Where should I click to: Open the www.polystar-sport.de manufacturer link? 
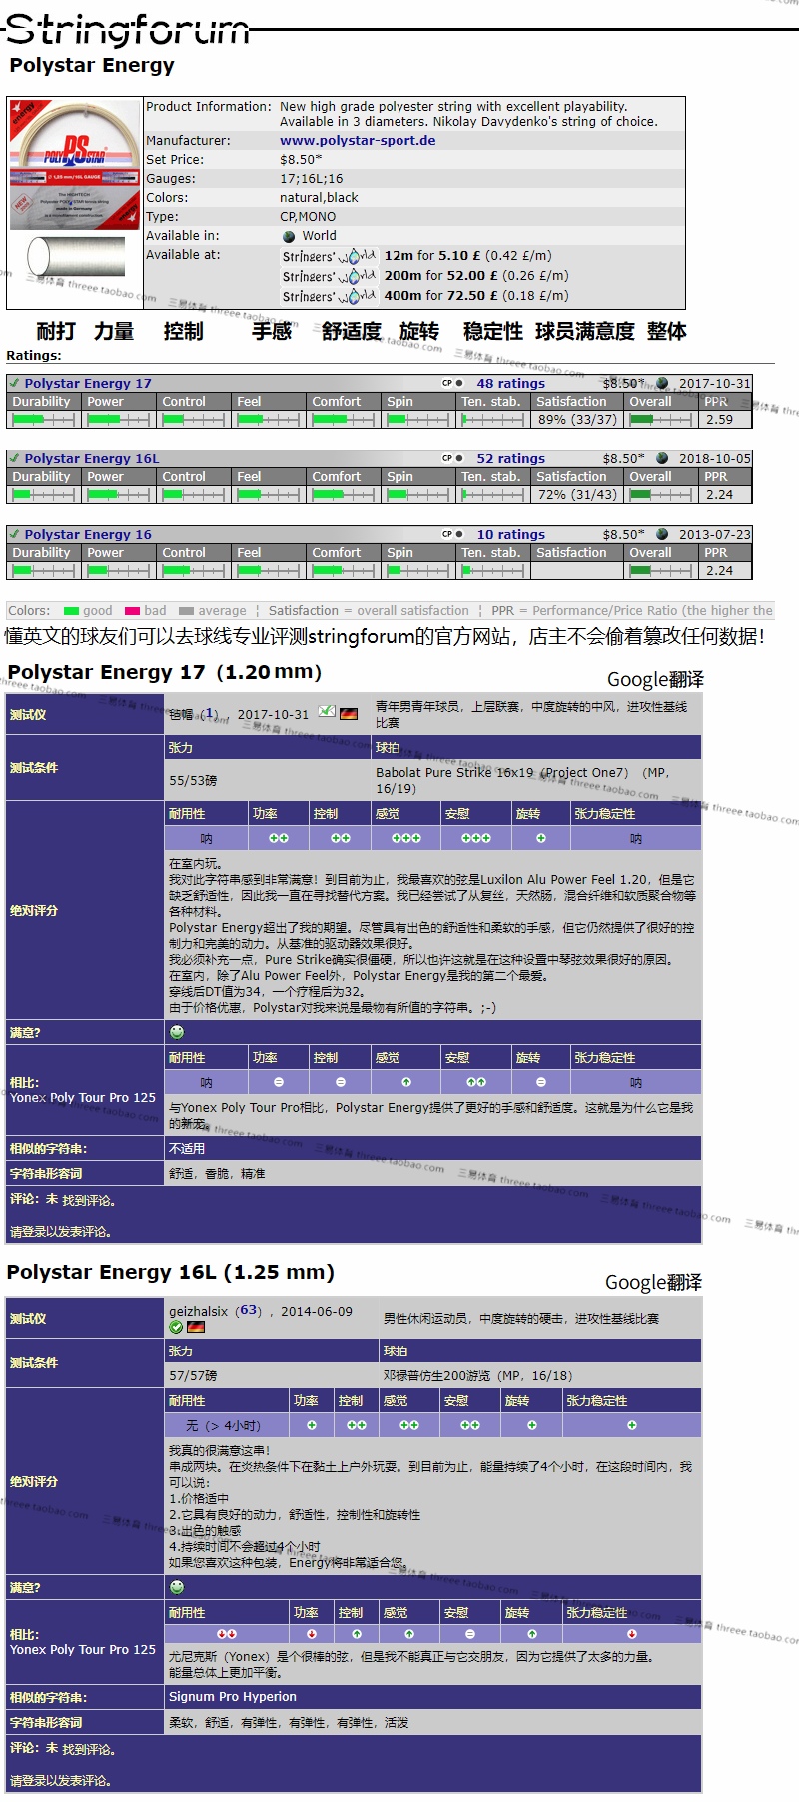click(358, 141)
